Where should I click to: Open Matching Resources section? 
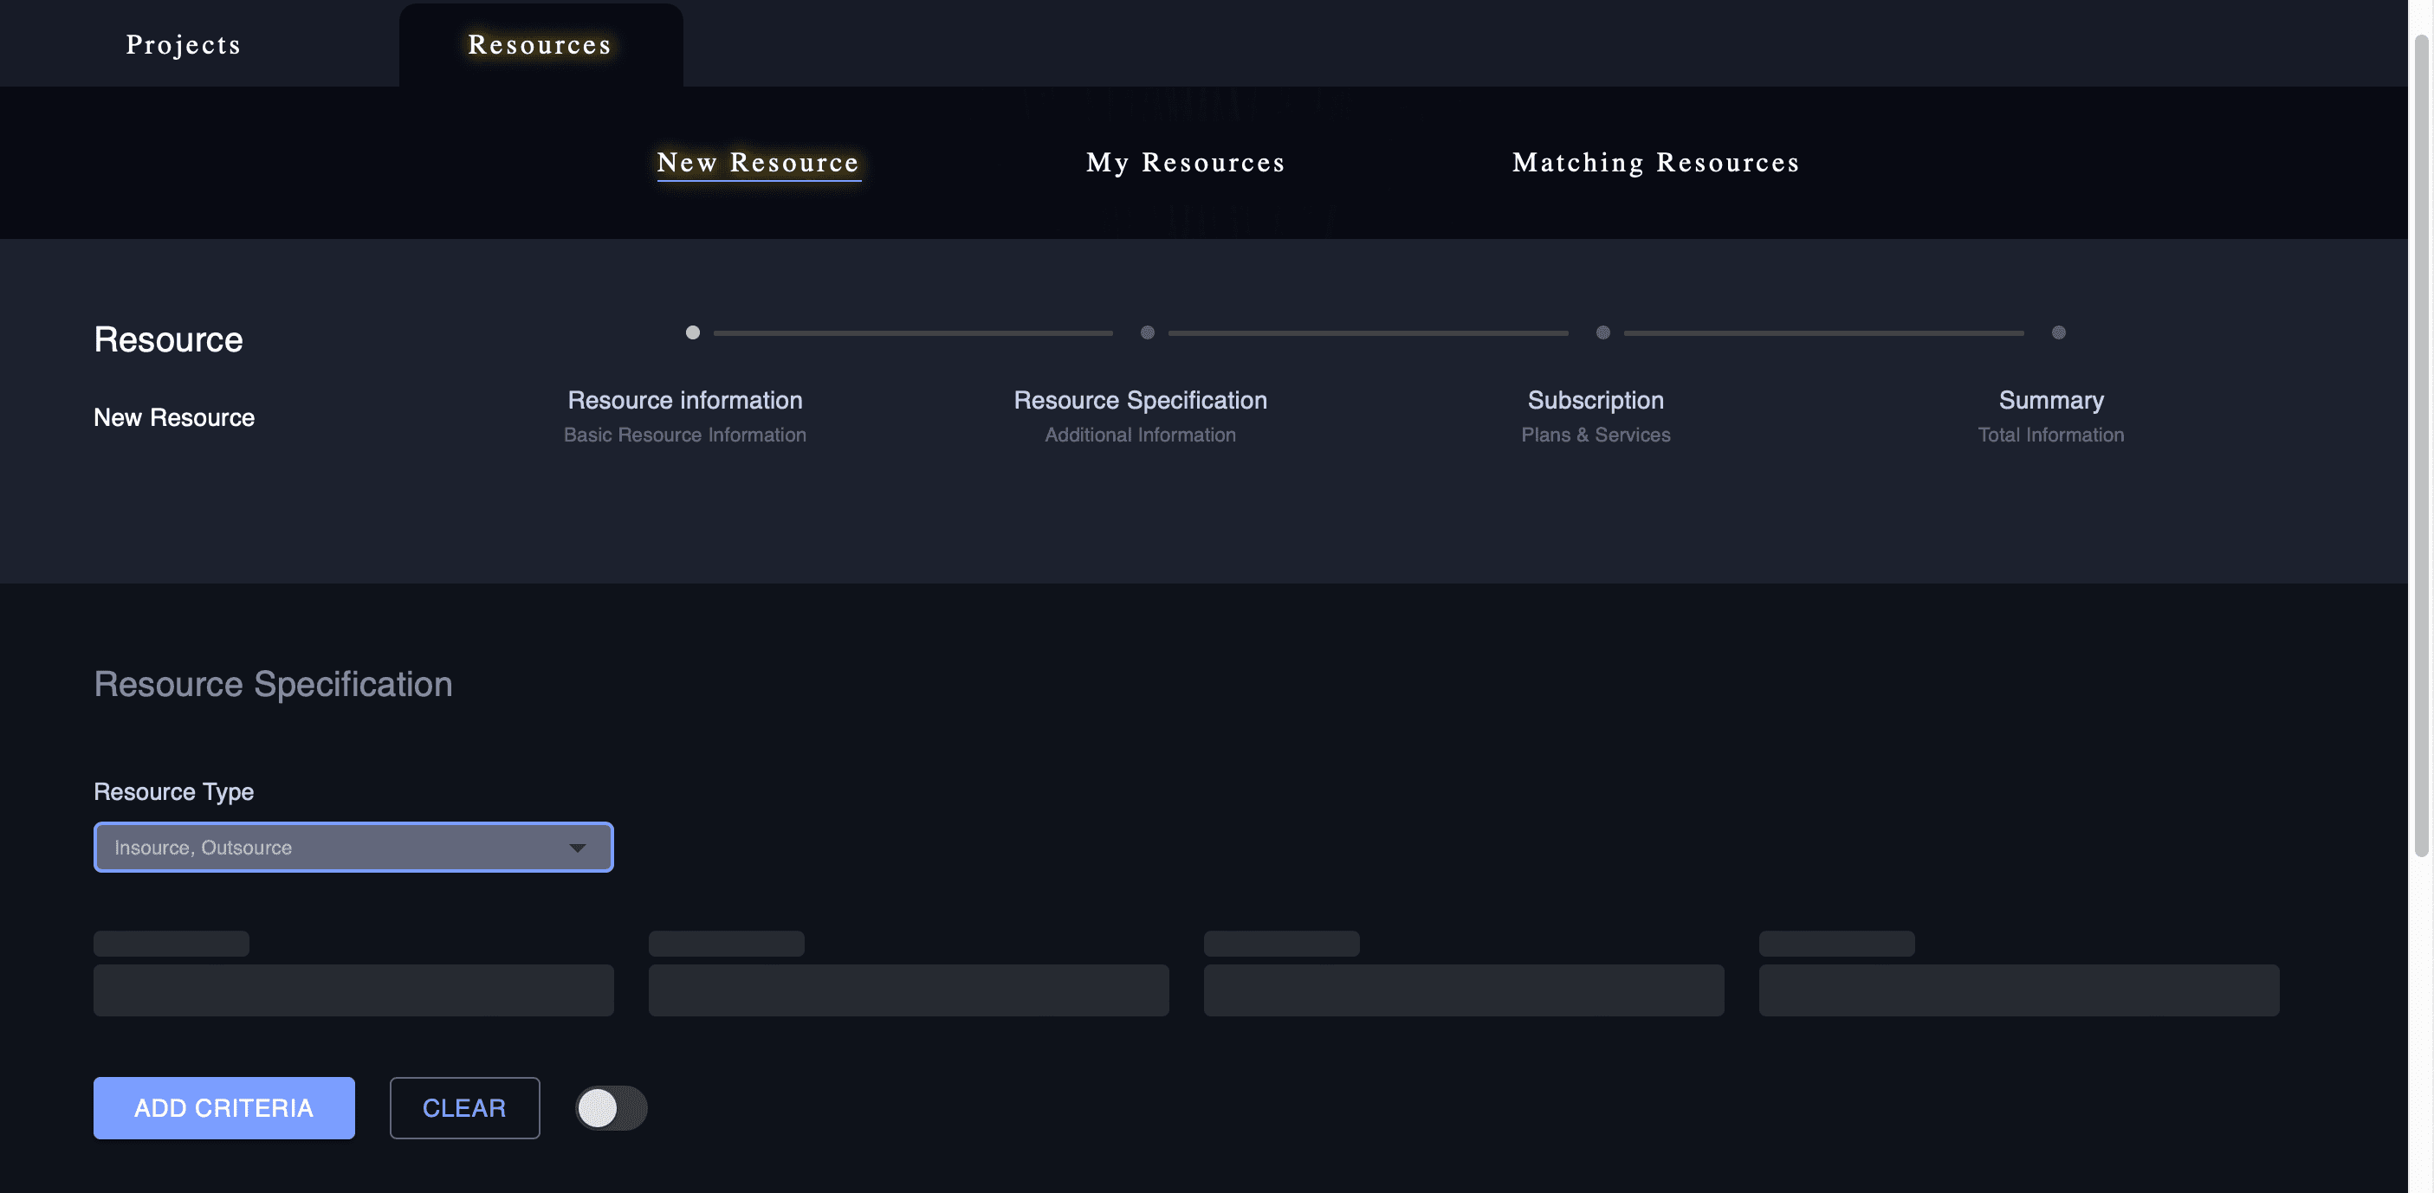[x=1655, y=163]
